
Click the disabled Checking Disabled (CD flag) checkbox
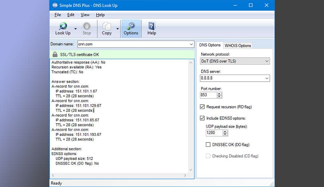click(208, 156)
